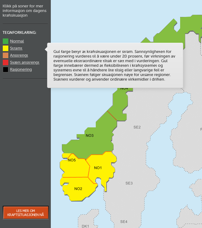Click the green Normal color swatch
The image size is (202, 228).
(6, 41)
